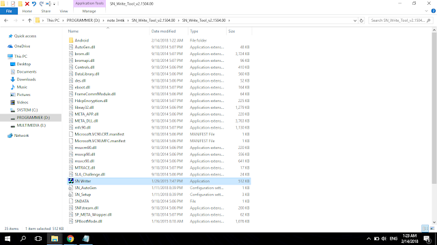Screen dimensions: 437x245
Task: Click the Undo arrow in title bar toolbar
Action: click(34, 3)
